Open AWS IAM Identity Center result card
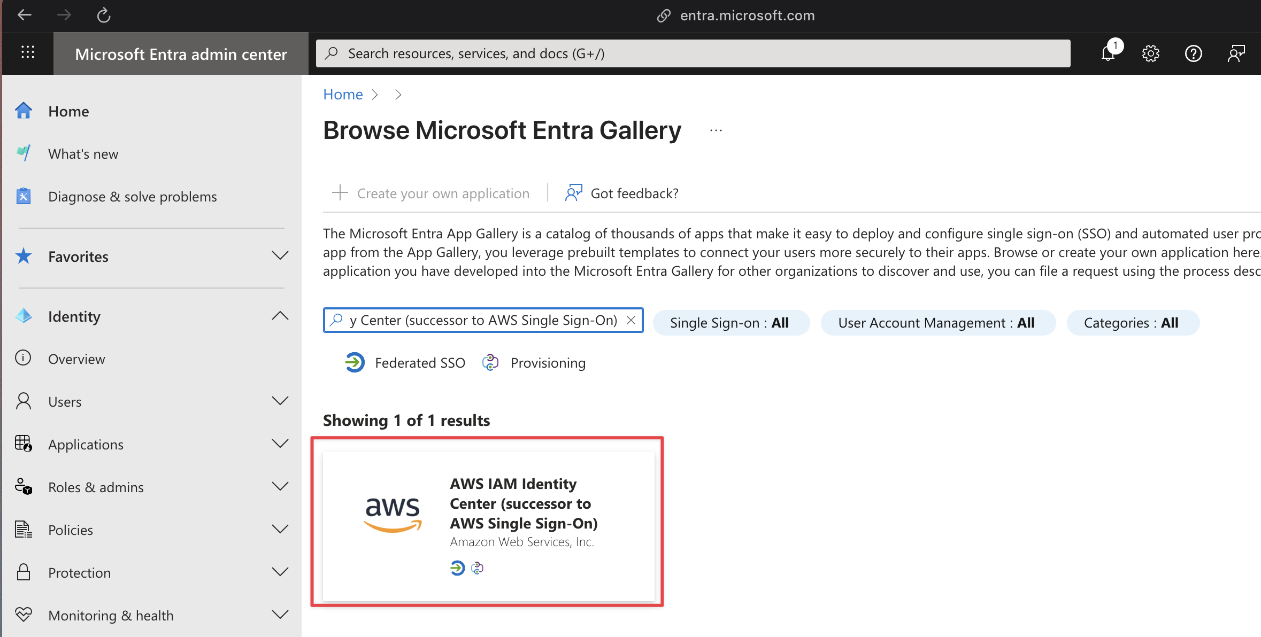The image size is (1261, 637). [x=489, y=526]
